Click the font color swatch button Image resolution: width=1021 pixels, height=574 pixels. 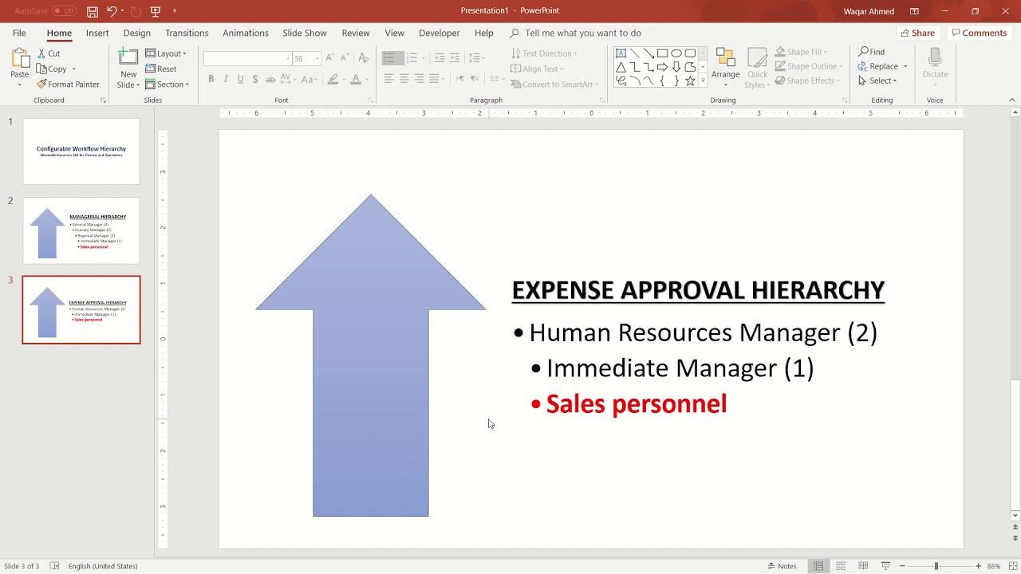click(355, 79)
